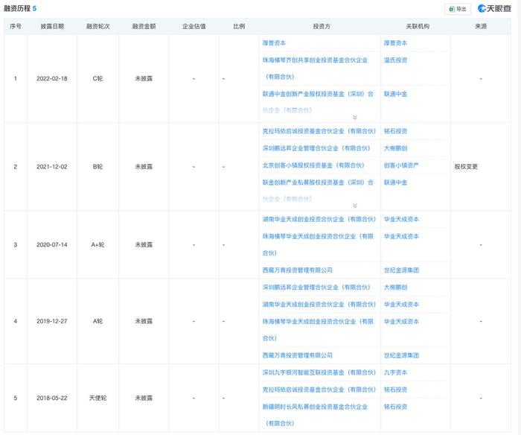This screenshot has width=521, height=435.
Task: Click the 股权变更 source cell
Action: pos(466,167)
